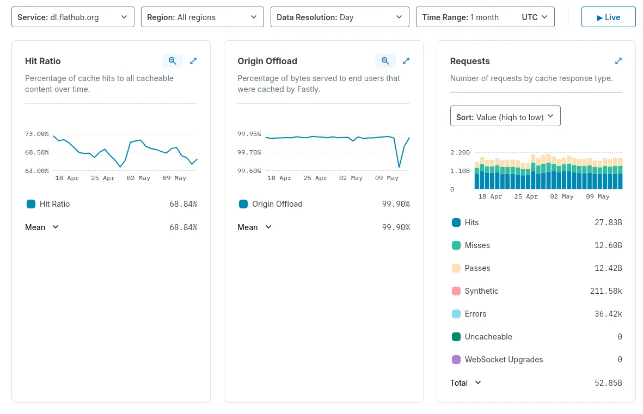
Task: Change the Mean aggregation under Hit Ratio
Action: coord(42,227)
